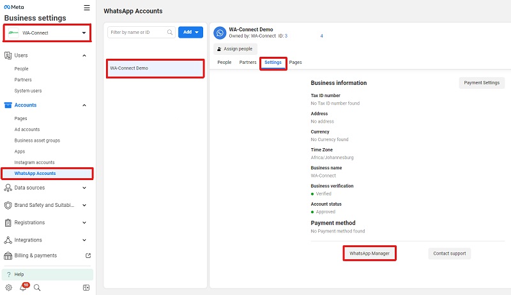Open settings gear icon at bottom
This screenshot has height=295, width=511.
tap(9, 287)
